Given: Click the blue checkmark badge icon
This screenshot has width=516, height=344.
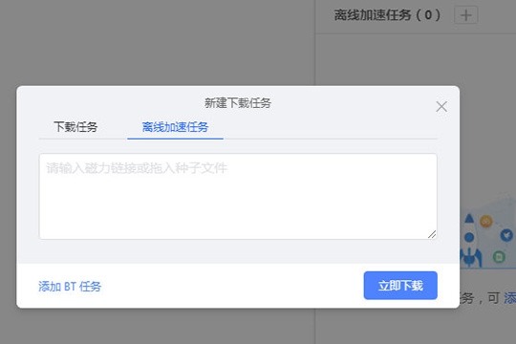Looking at the screenshot, I should (506, 235).
